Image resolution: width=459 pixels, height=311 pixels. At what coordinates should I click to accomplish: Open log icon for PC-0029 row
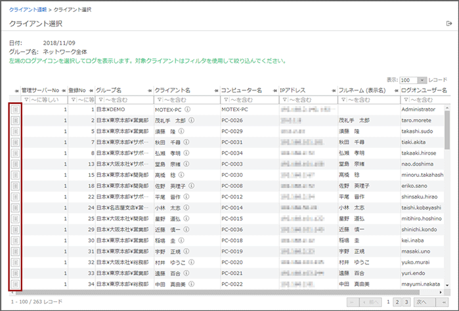(x=16, y=132)
